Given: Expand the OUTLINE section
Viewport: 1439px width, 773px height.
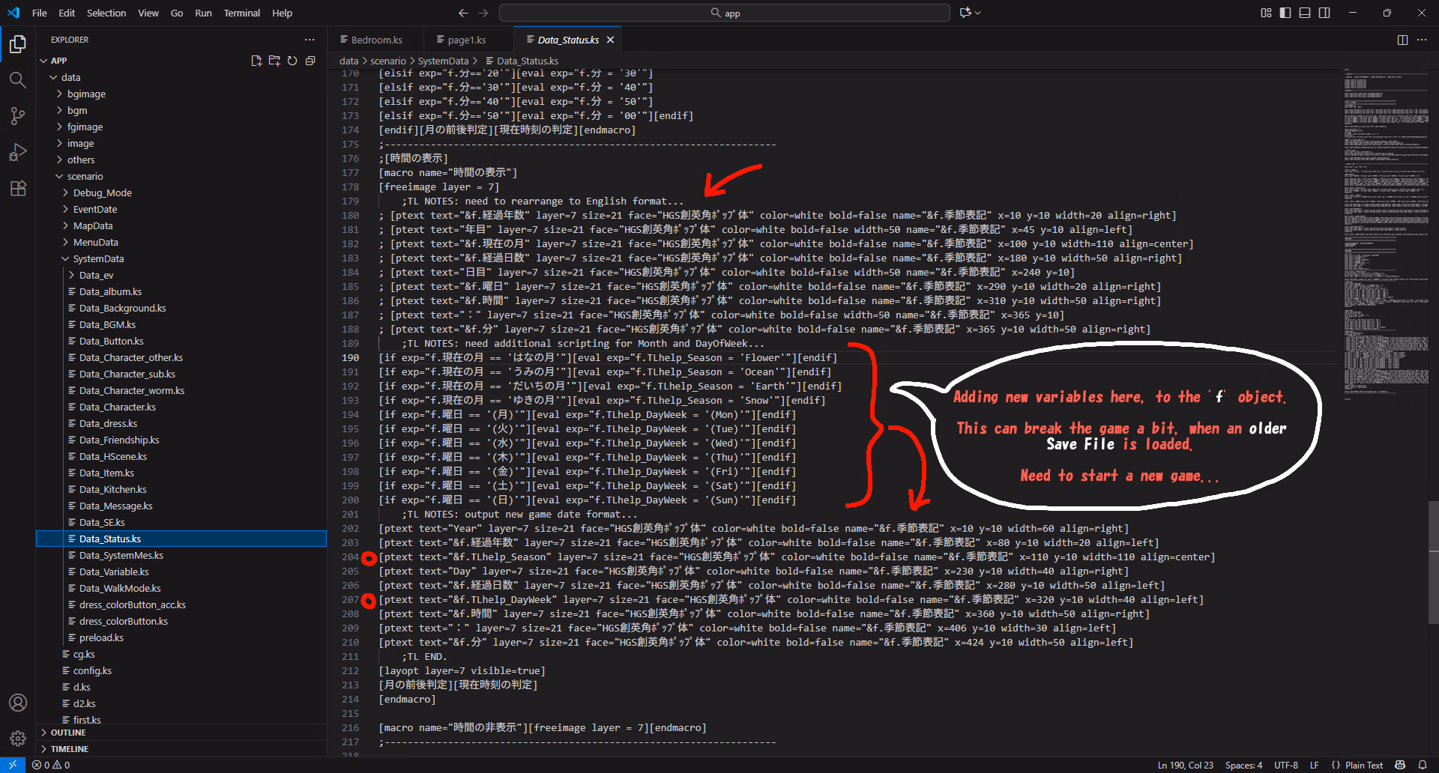Looking at the screenshot, I should coord(68,733).
